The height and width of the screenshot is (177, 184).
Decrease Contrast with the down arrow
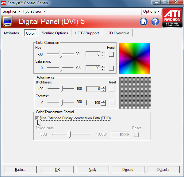(103, 104)
